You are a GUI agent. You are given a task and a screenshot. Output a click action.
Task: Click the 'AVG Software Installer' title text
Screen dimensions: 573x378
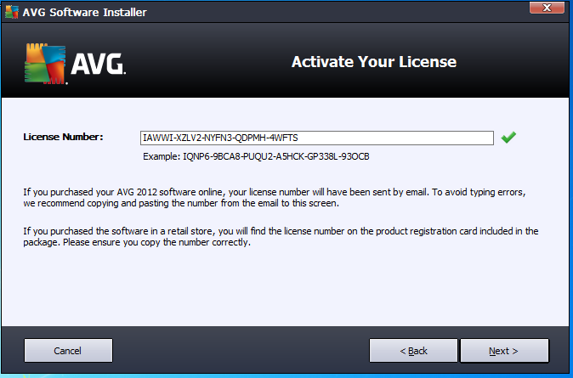(84, 13)
